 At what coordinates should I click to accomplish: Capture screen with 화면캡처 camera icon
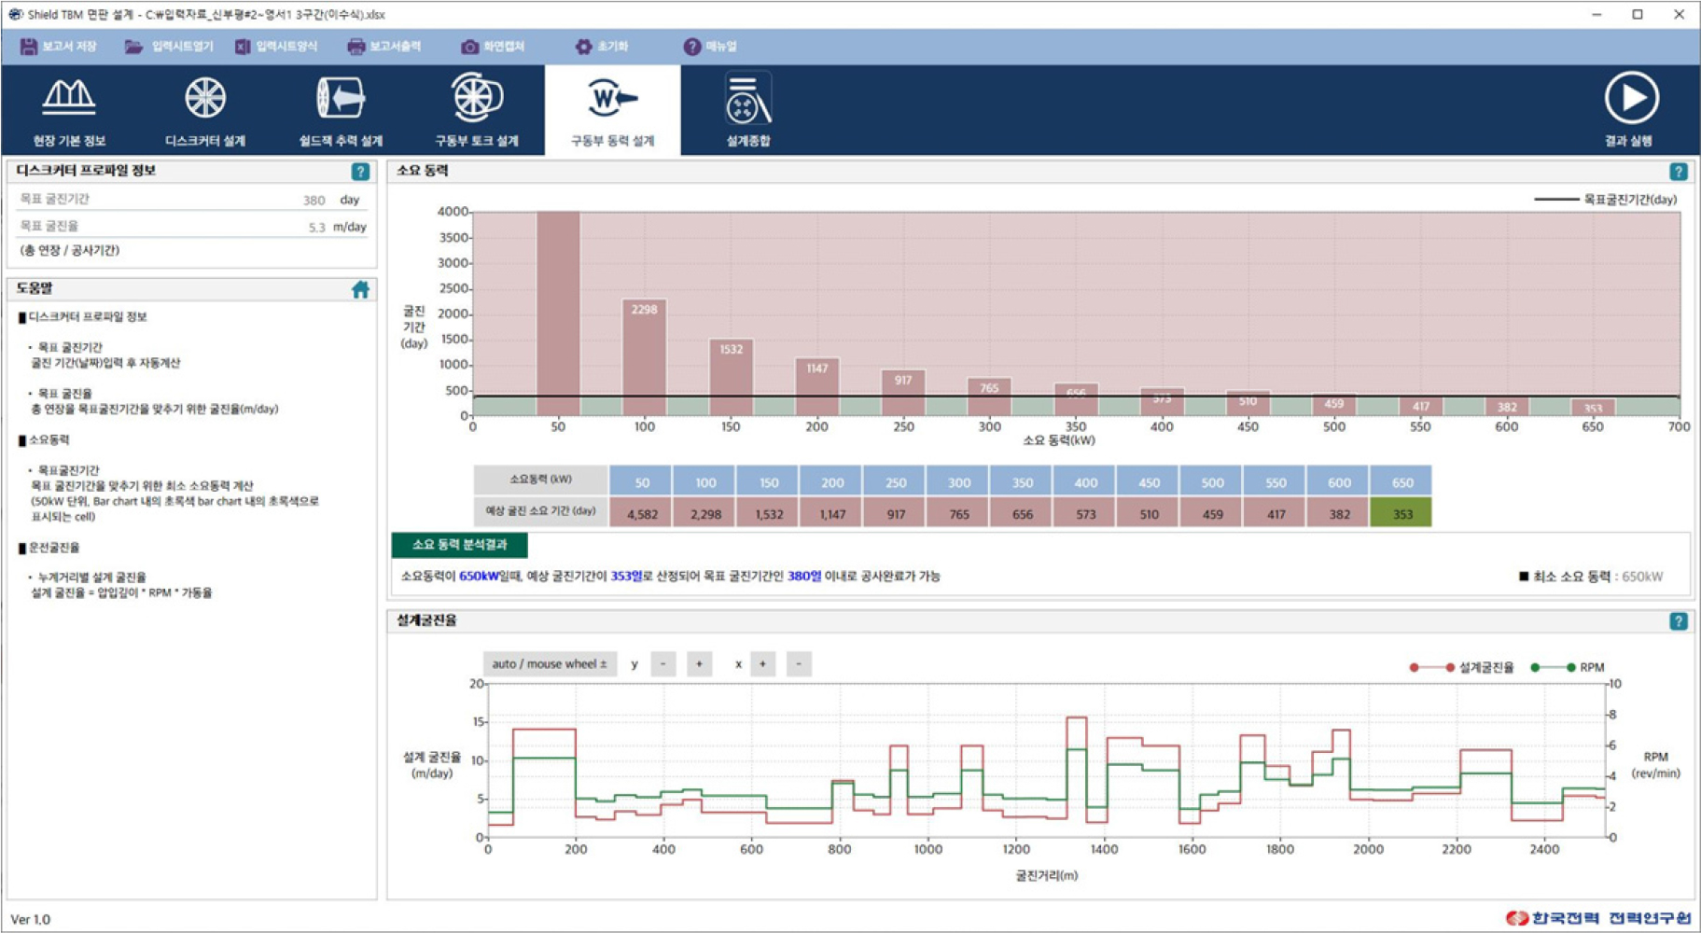click(469, 47)
